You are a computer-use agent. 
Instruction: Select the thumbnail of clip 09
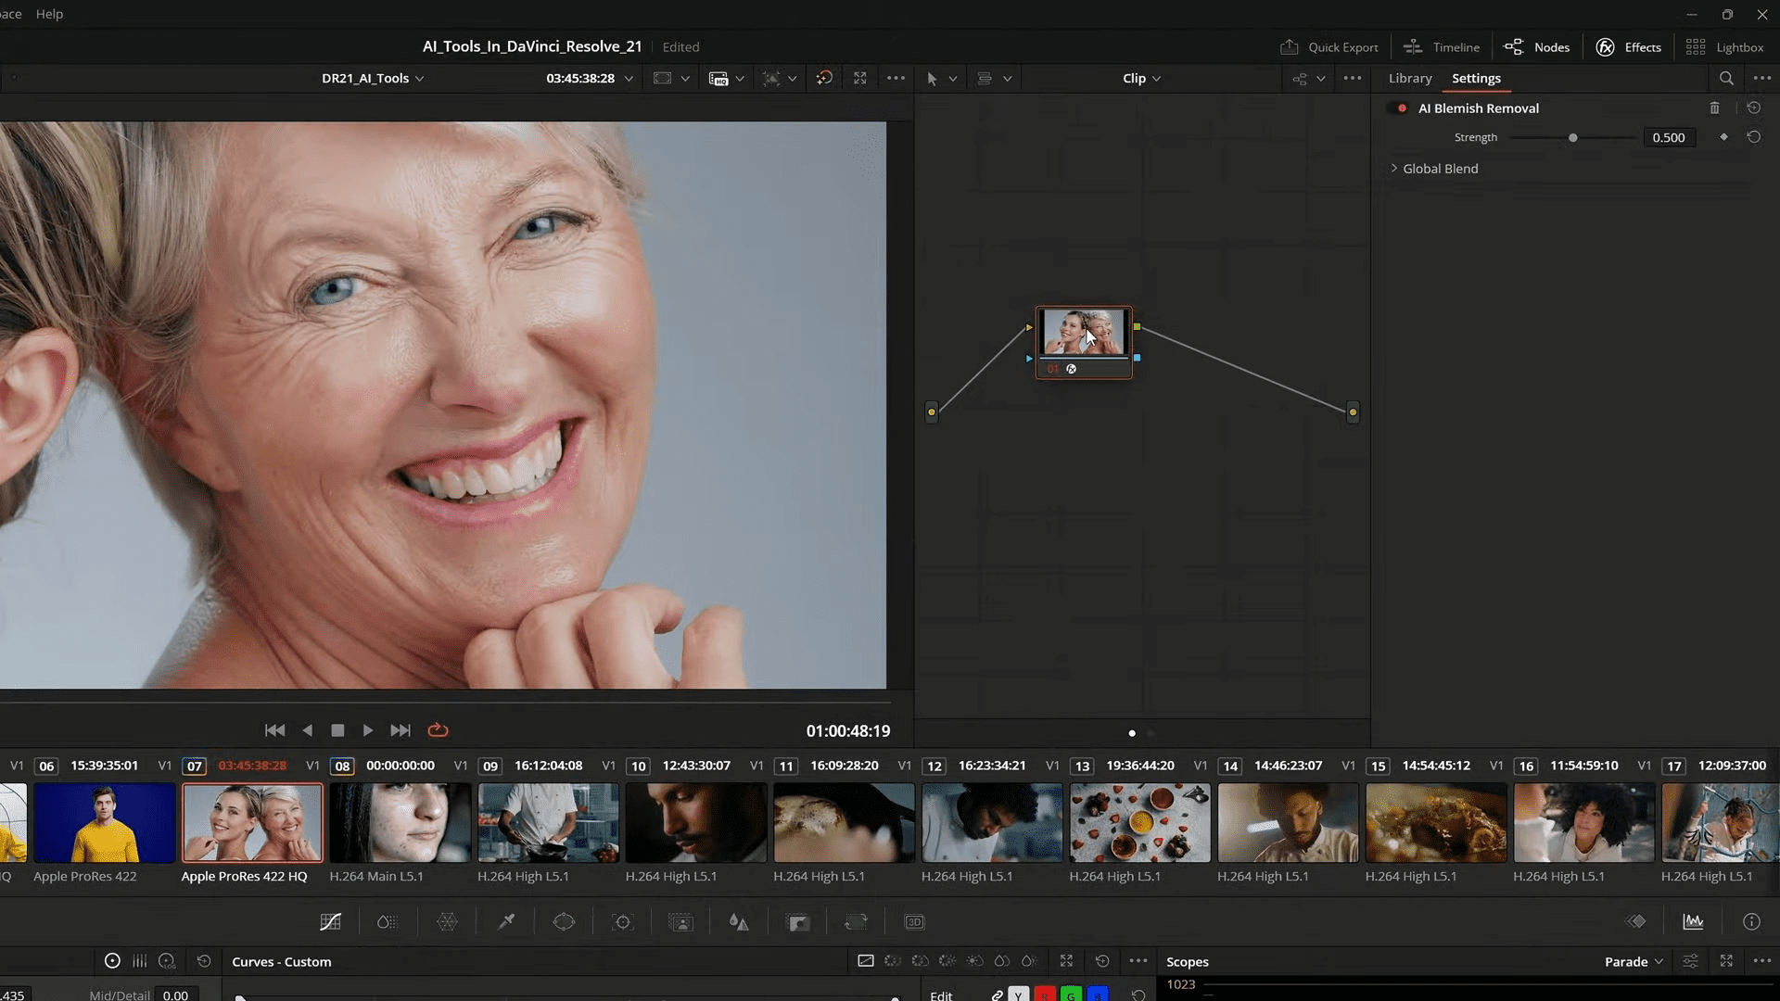coord(548,822)
